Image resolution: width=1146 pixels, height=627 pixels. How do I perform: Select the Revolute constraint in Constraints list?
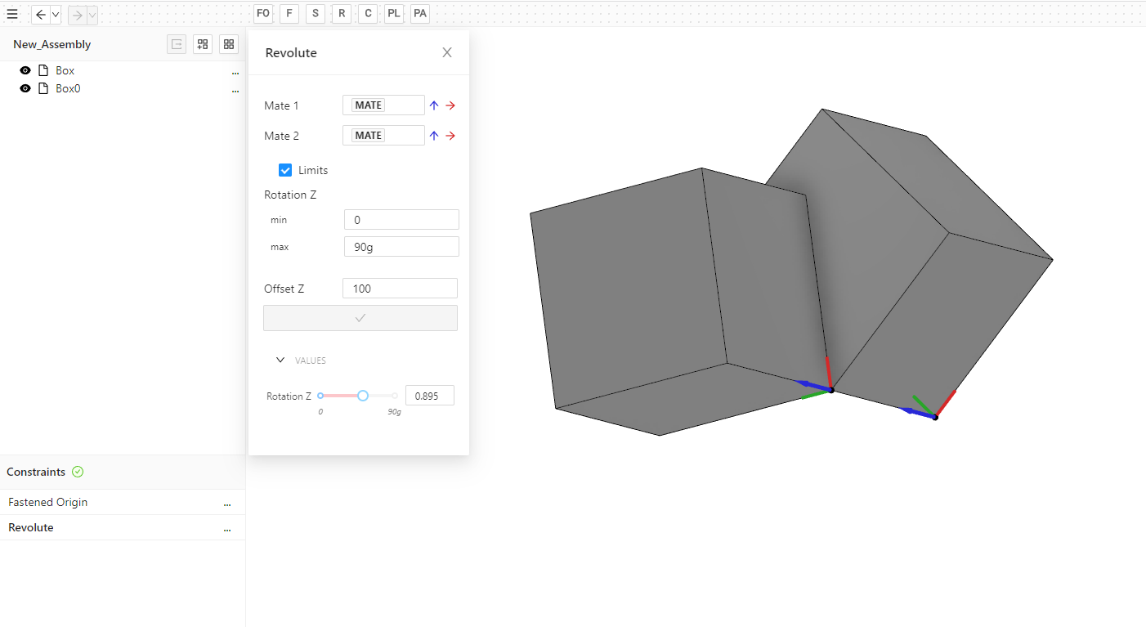coord(31,527)
